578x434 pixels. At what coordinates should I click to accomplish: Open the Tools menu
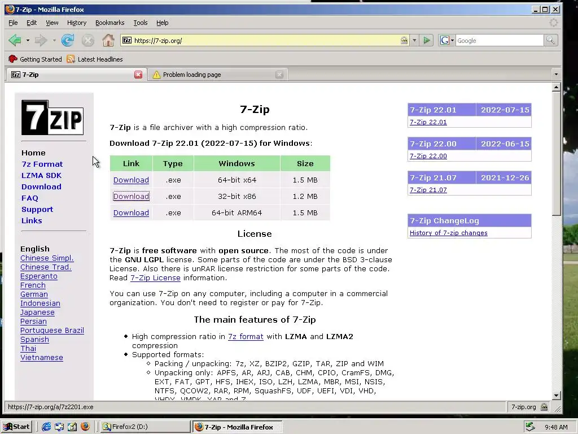pyautogui.click(x=141, y=23)
